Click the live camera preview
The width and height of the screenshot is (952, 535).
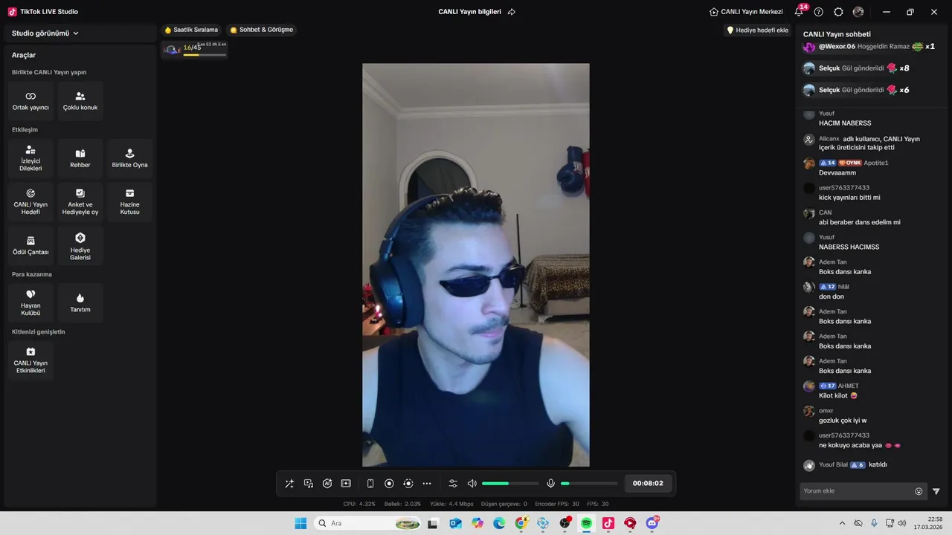coord(476,265)
